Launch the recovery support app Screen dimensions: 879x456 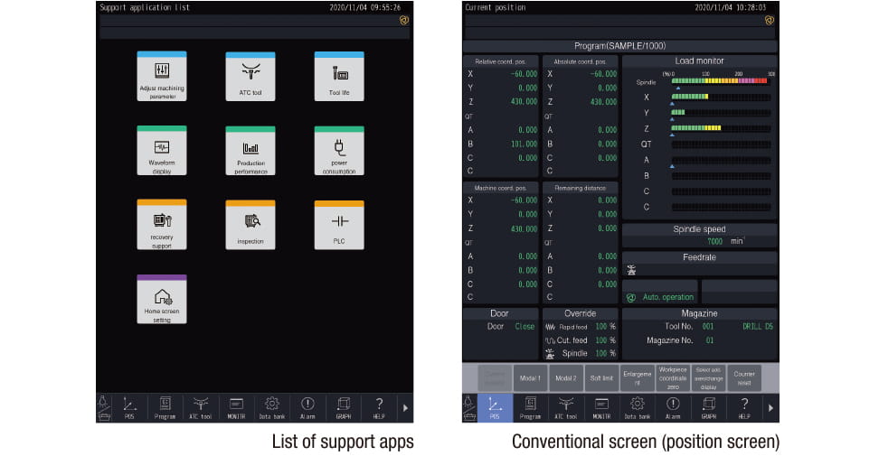coord(162,224)
